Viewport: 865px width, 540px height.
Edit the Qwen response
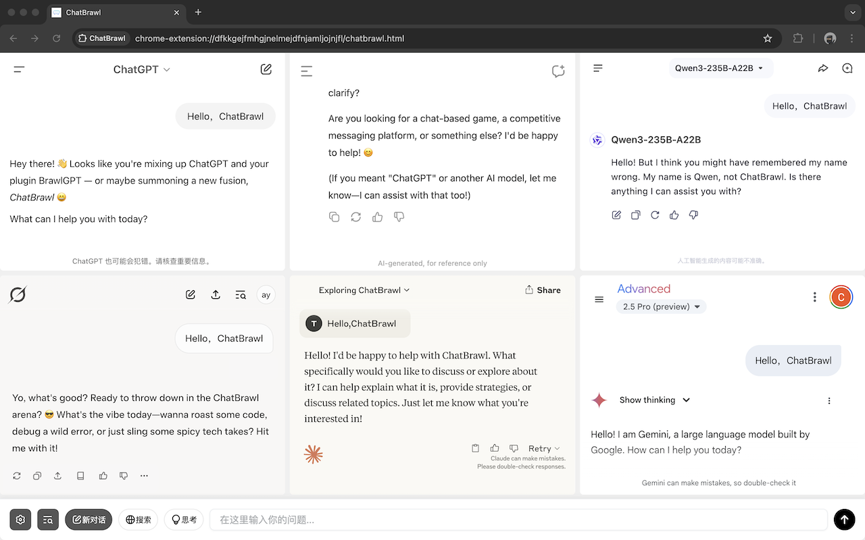click(617, 215)
